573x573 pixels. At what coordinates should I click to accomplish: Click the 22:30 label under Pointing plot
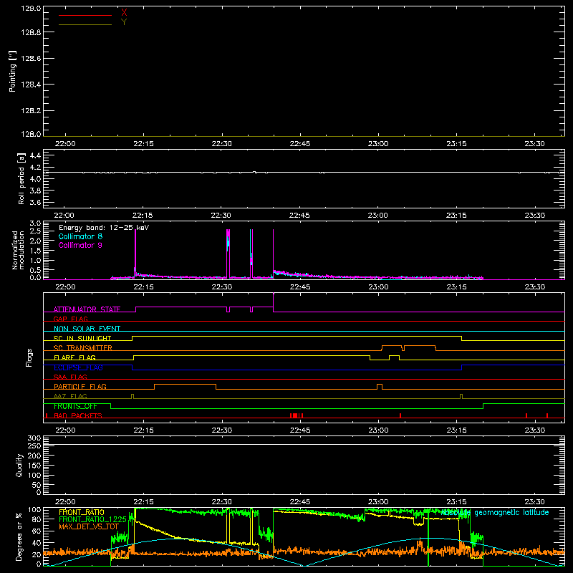[221, 144]
